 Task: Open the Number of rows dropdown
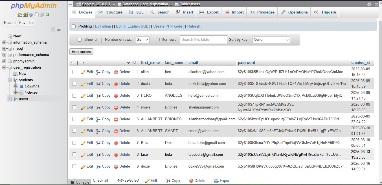coord(142,40)
